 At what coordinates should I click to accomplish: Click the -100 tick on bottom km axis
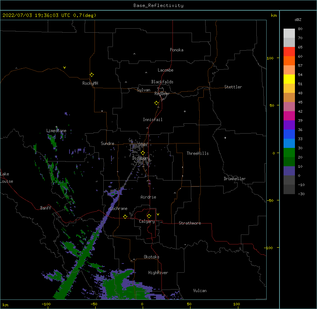(x=46, y=304)
